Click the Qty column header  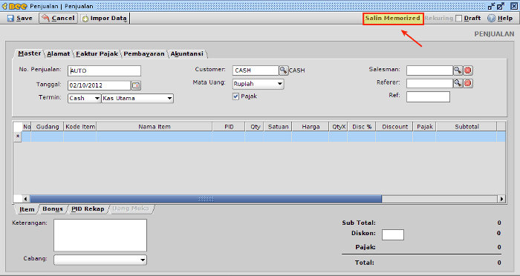click(x=255, y=127)
